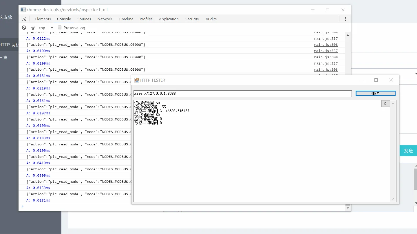417x234 pixels.
Task: Select the Application tab
Action: click(169, 19)
